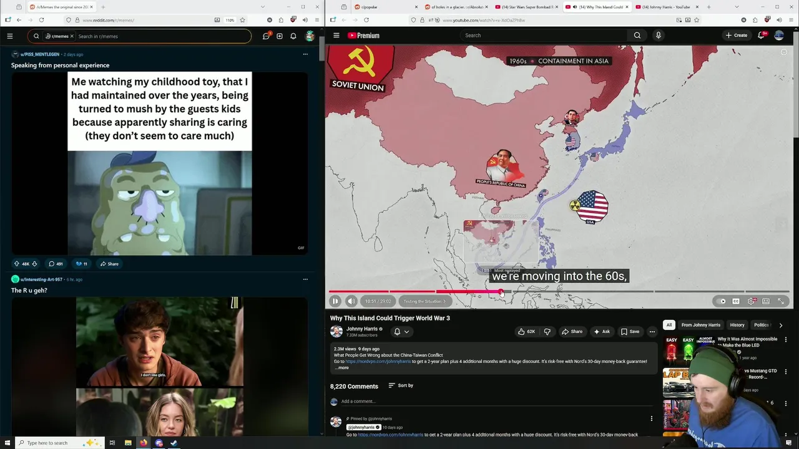Switch video to theater mode
This screenshot has height=449, width=799.
click(766, 301)
